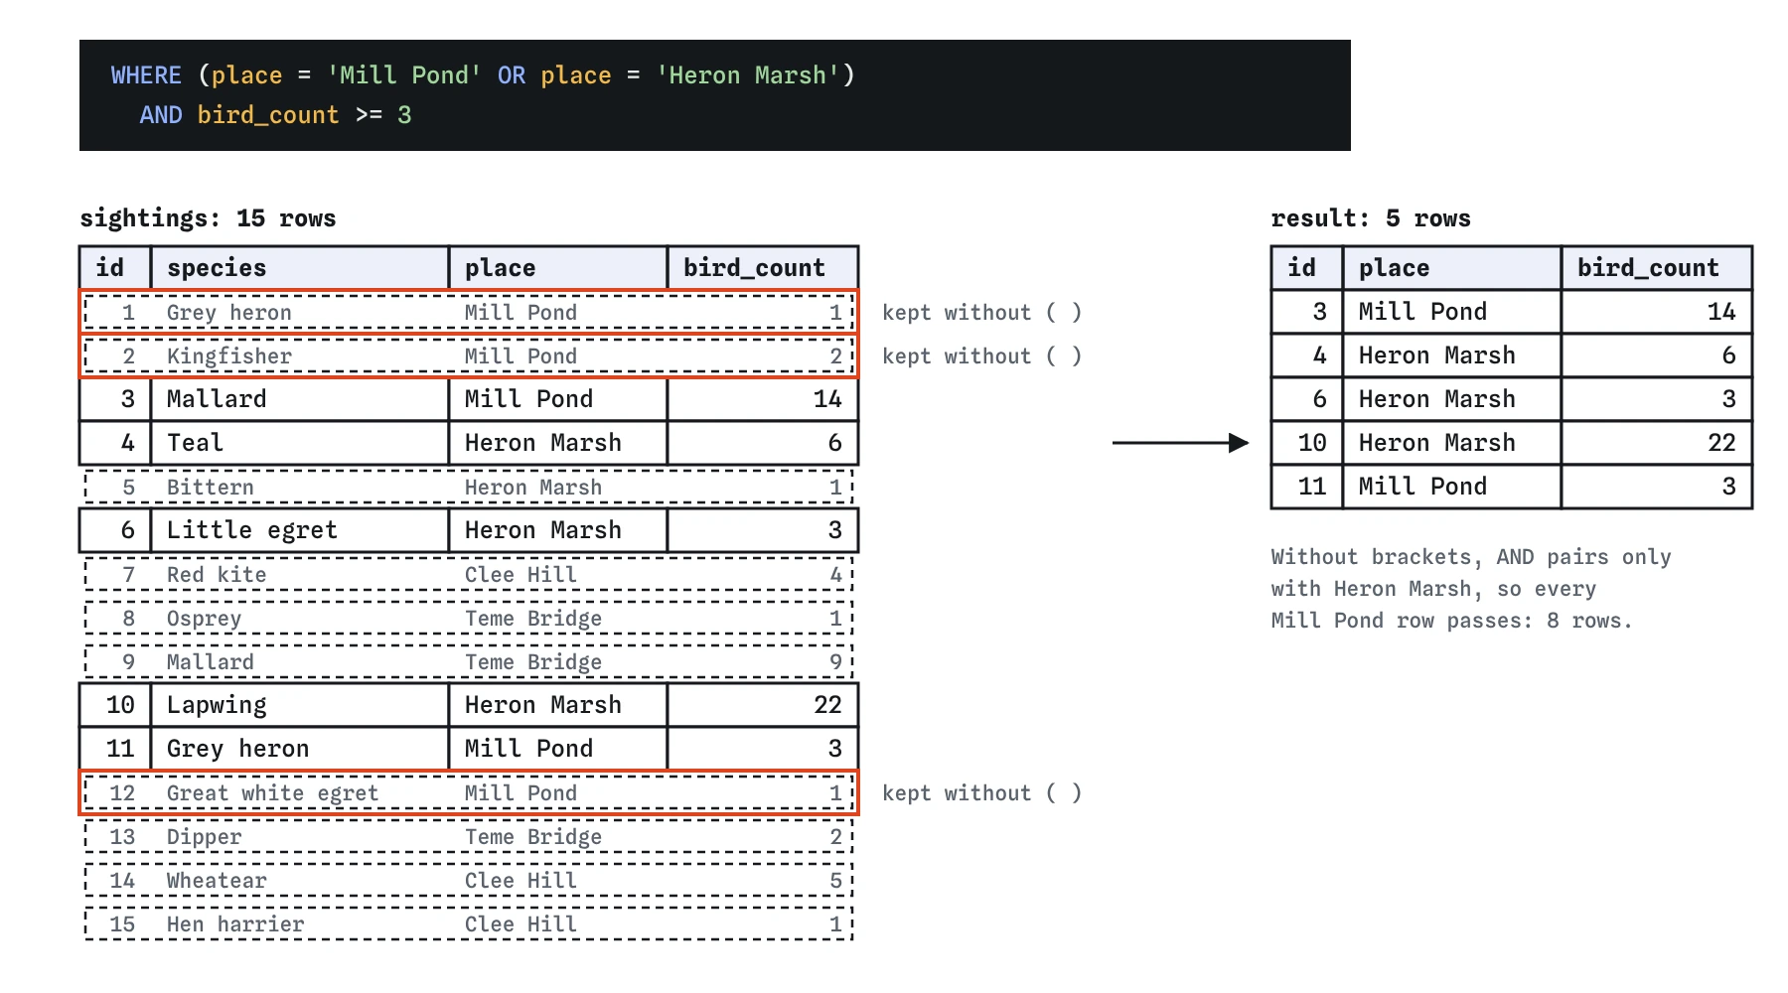
Task: Click the Hen harrier row at Clee Hill
Action: coord(469,923)
